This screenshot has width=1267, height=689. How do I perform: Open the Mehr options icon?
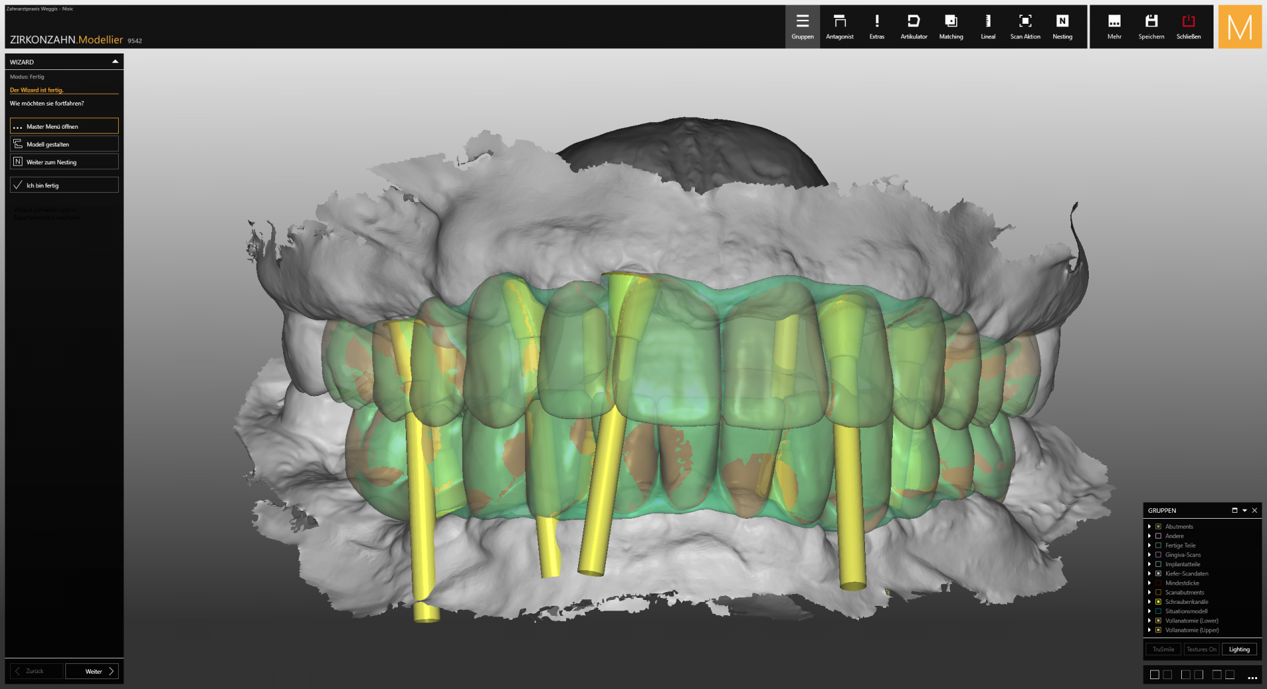pos(1114,26)
